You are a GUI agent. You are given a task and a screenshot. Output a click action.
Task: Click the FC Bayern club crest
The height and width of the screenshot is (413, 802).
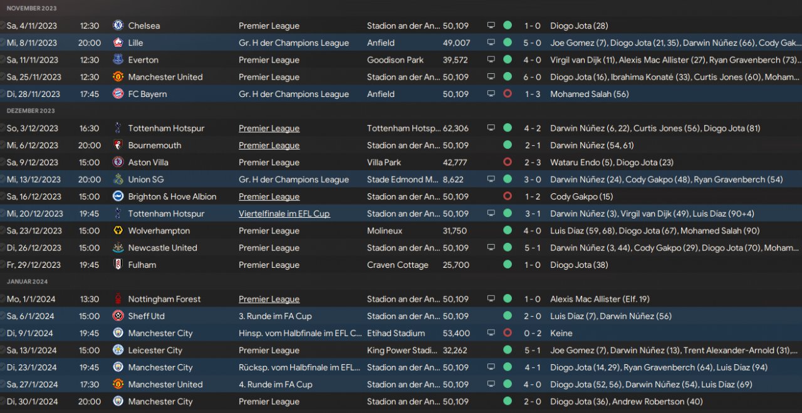pos(118,94)
